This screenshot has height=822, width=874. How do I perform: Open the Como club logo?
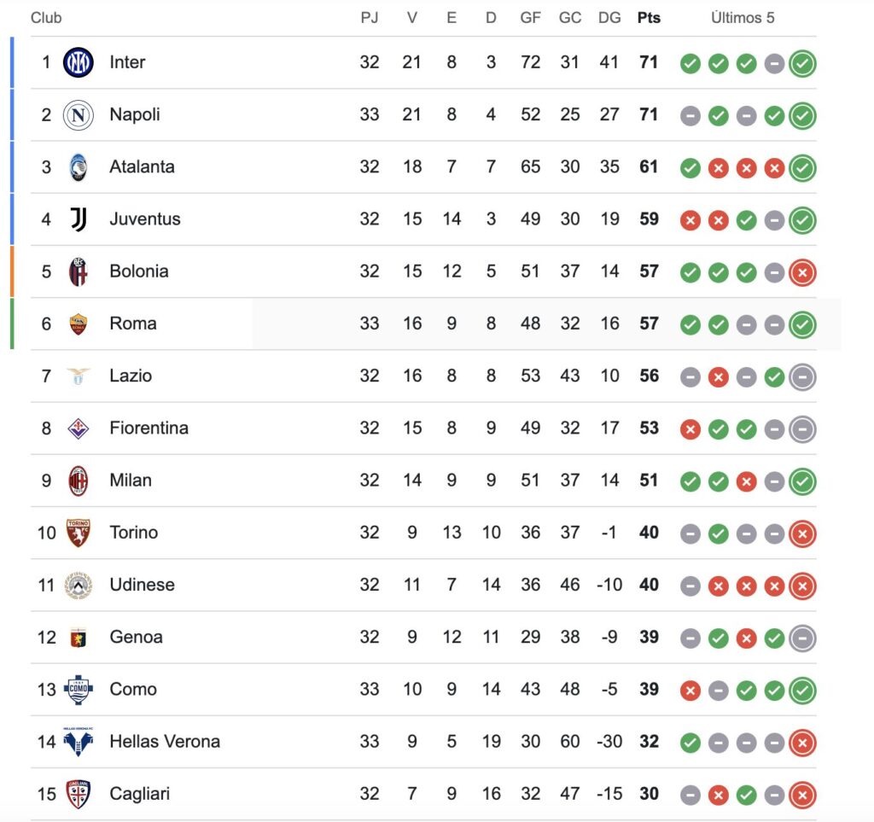[x=78, y=690]
